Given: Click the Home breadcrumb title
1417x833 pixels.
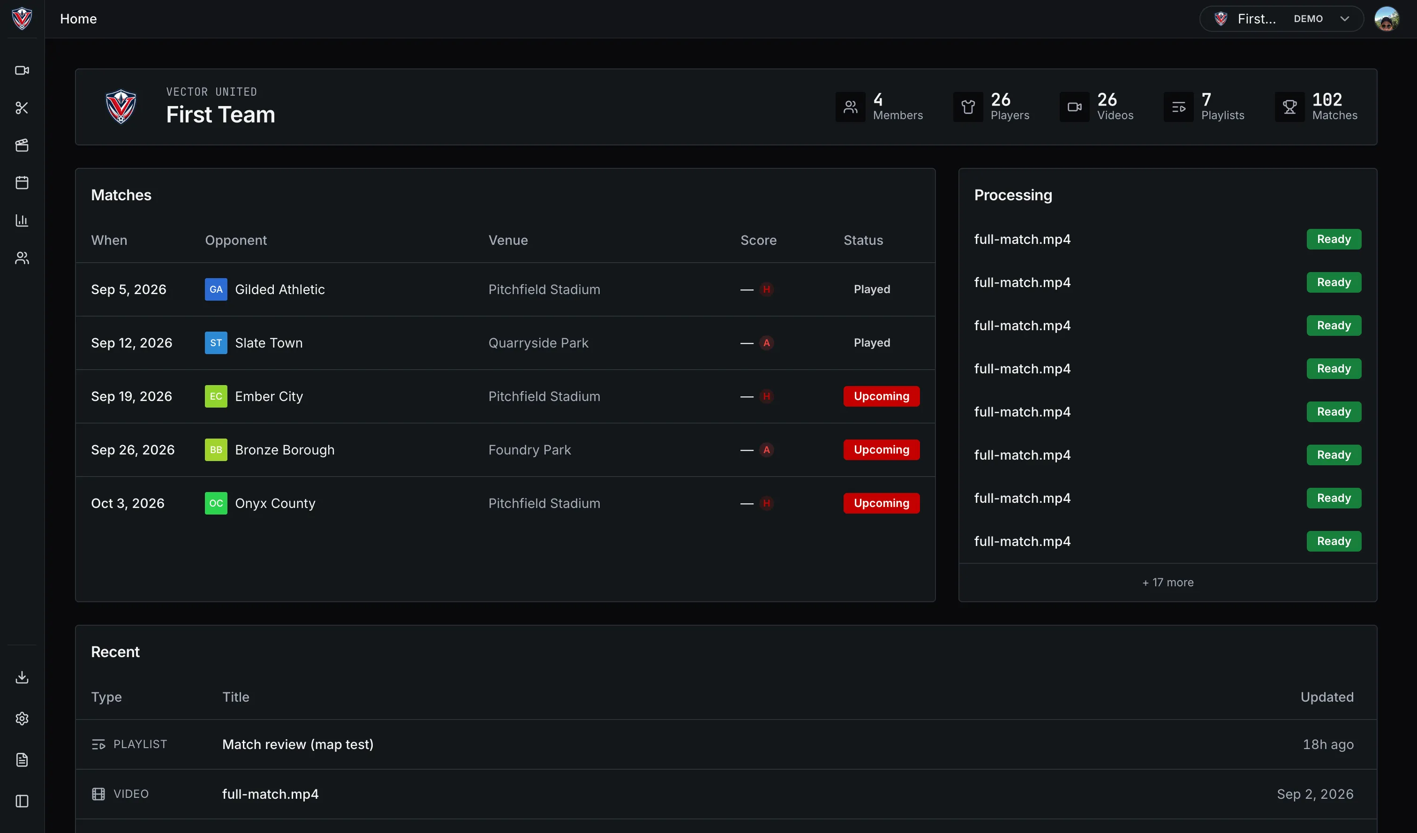Looking at the screenshot, I should coord(78,19).
